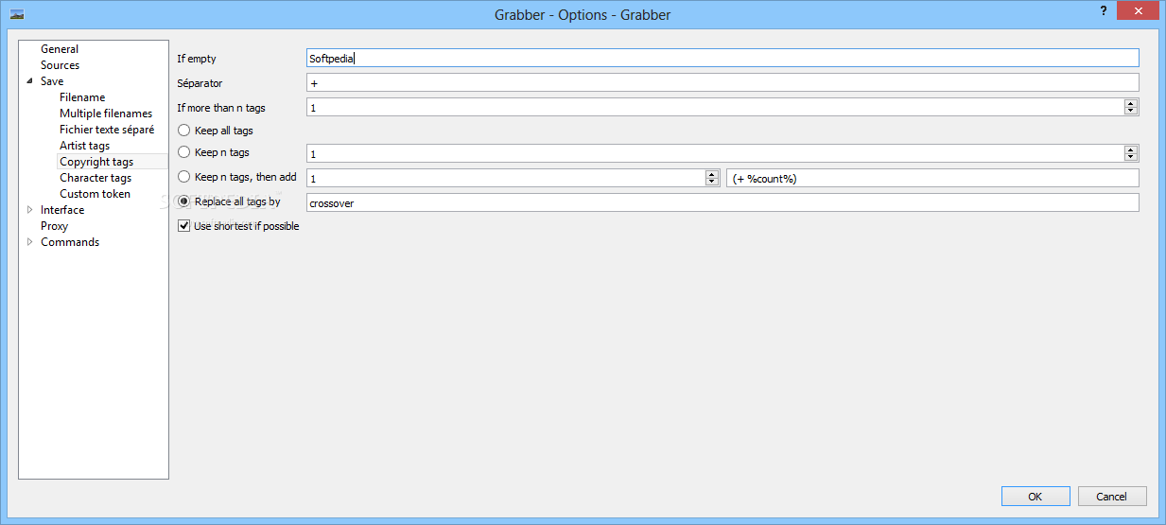Open the Proxy options page

click(55, 226)
